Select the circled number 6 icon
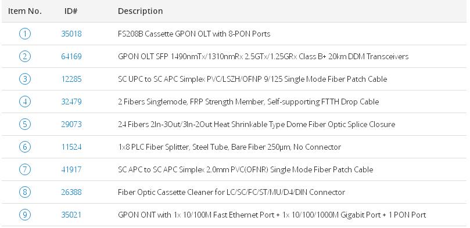This screenshot has height=228, width=470. point(24,147)
